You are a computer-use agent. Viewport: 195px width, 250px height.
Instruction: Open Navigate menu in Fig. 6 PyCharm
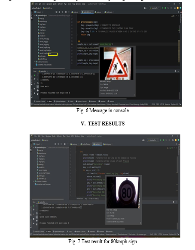(x=49, y=4)
